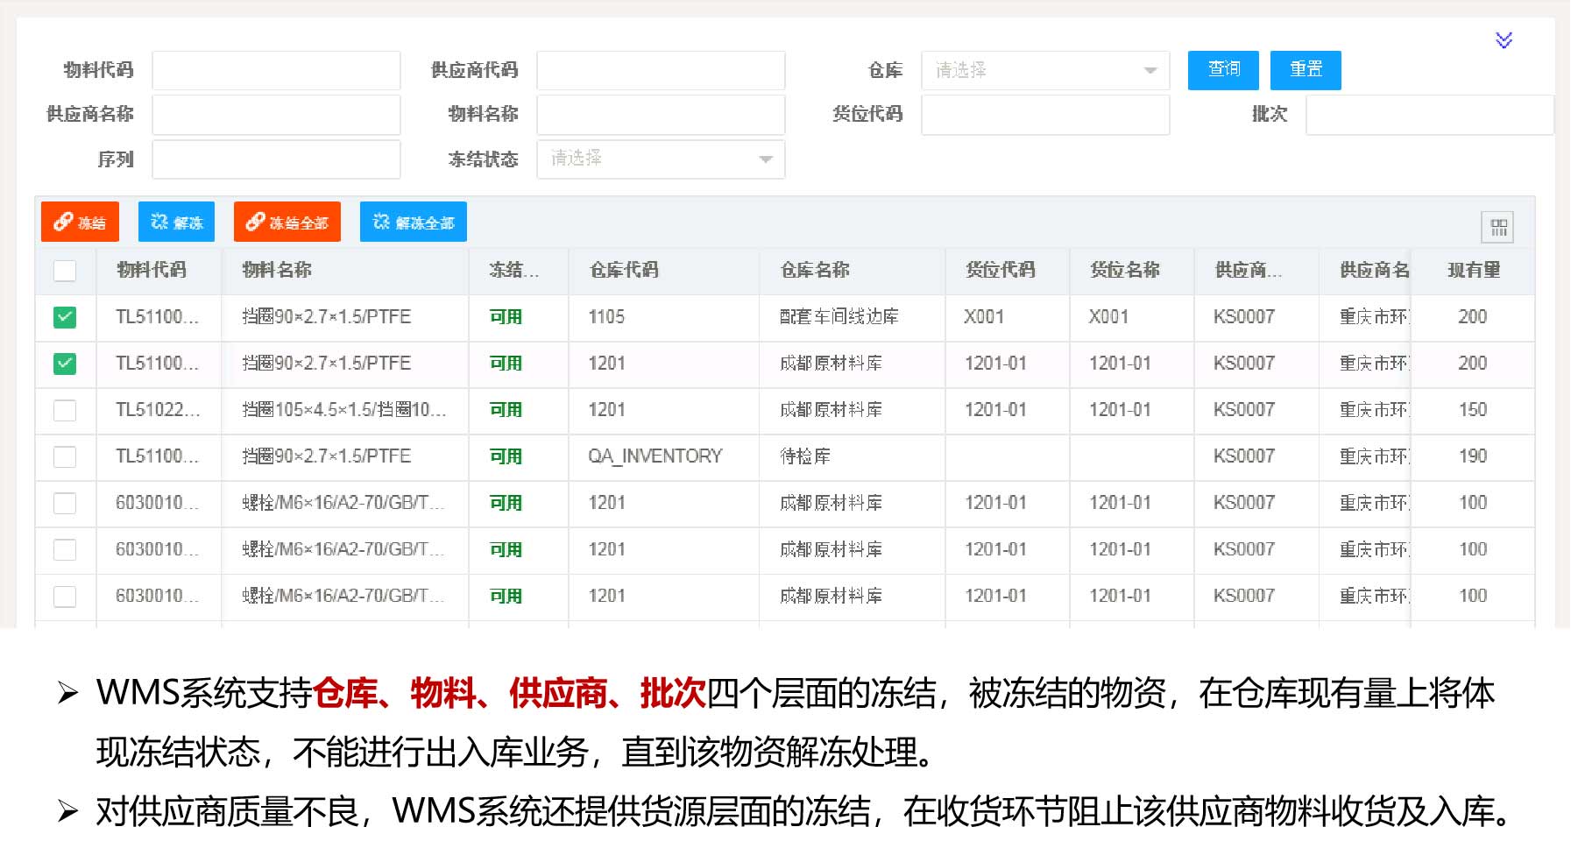Focus the 物料代码 input field

(276, 70)
